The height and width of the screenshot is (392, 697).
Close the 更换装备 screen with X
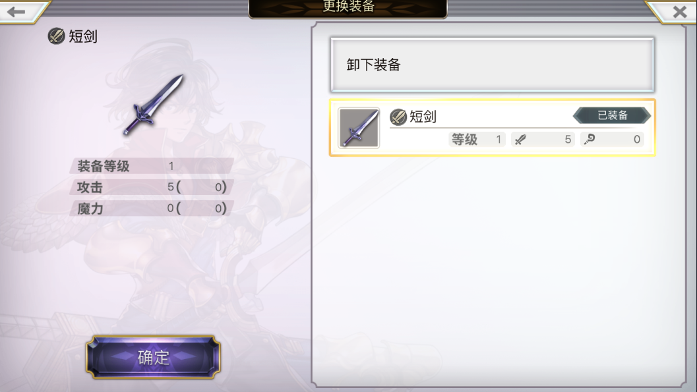click(x=679, y=12)
